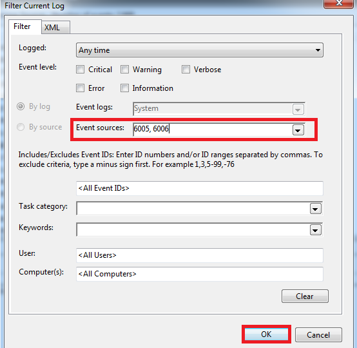Select the By source radio button
Image resolution: width=357 pixels, height=348 pixels.
point(21,127)
